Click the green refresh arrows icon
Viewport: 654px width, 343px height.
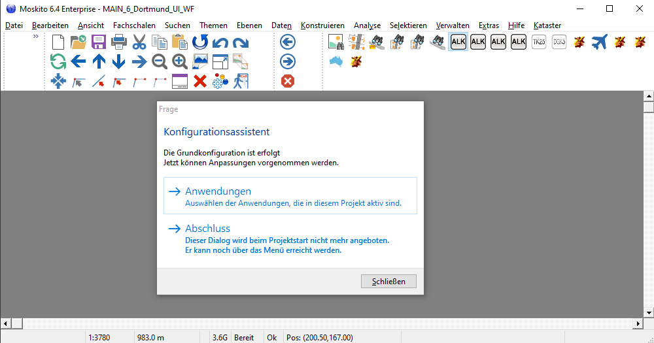pyautogui.click(x=58, y=62)
